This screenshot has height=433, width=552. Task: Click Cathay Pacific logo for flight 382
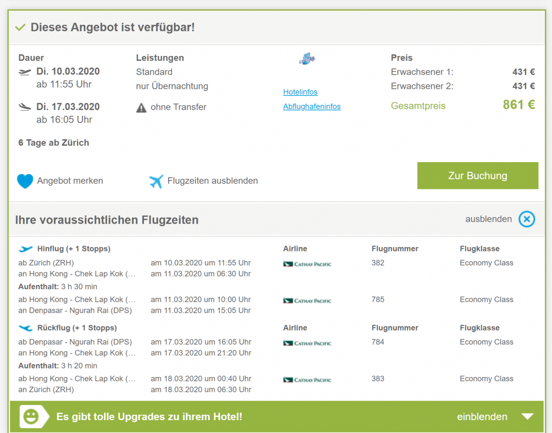click(x=307, y=264)
